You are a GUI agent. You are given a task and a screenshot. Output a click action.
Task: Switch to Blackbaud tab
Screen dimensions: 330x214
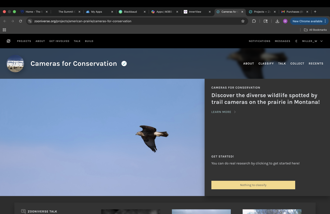[x=130, y=12]
